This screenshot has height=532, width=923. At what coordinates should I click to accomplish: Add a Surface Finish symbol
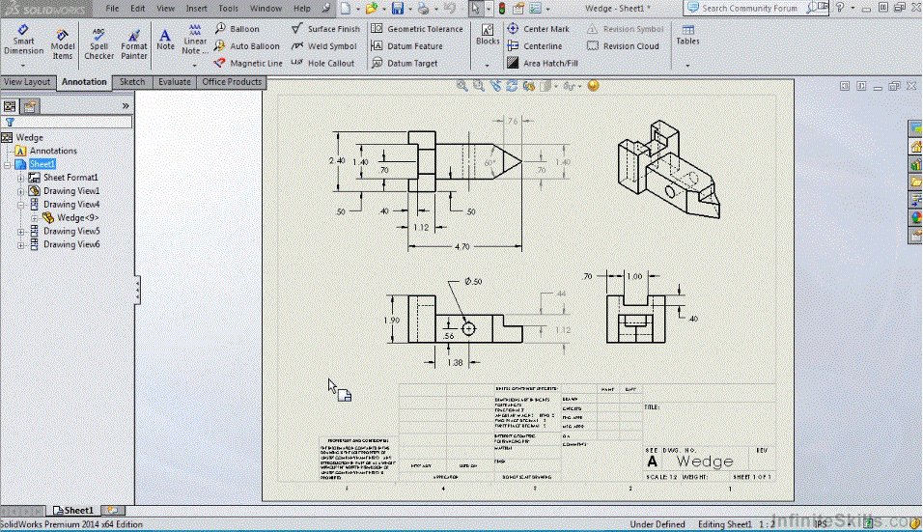pyautogui.click(x=325, y=28)
